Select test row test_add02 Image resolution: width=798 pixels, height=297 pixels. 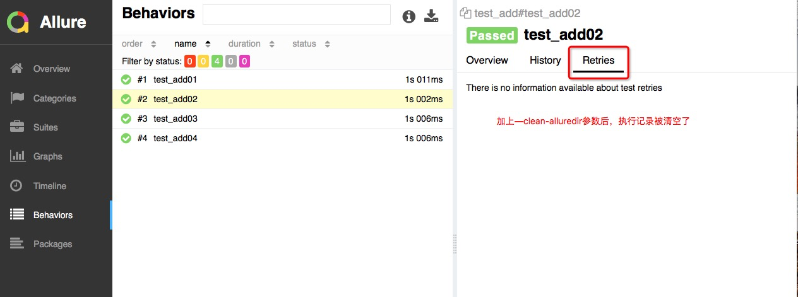(282, 99)
